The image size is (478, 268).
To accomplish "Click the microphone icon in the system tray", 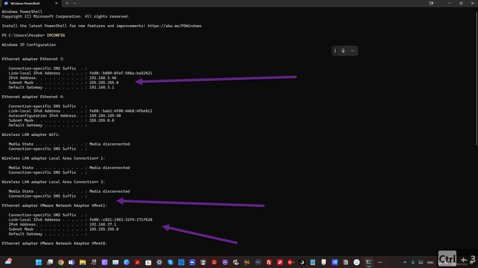I will (x=413, y=262).
